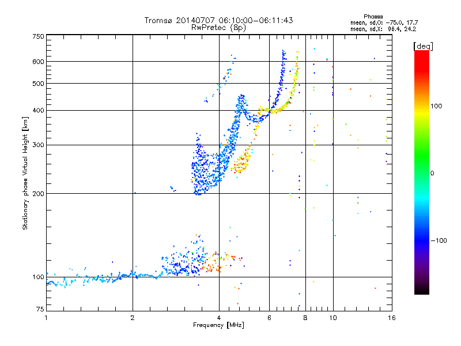
Task: Click the colorbar tick label '100'
Action: coord(436,106)
